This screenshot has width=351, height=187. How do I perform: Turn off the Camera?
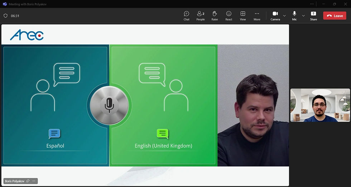click(x=275, y=16)
